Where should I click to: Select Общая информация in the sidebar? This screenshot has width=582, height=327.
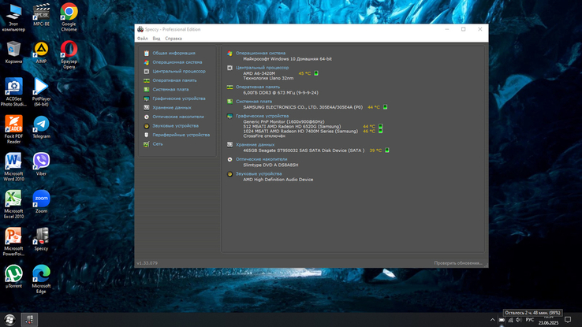(x=173, y=53)
